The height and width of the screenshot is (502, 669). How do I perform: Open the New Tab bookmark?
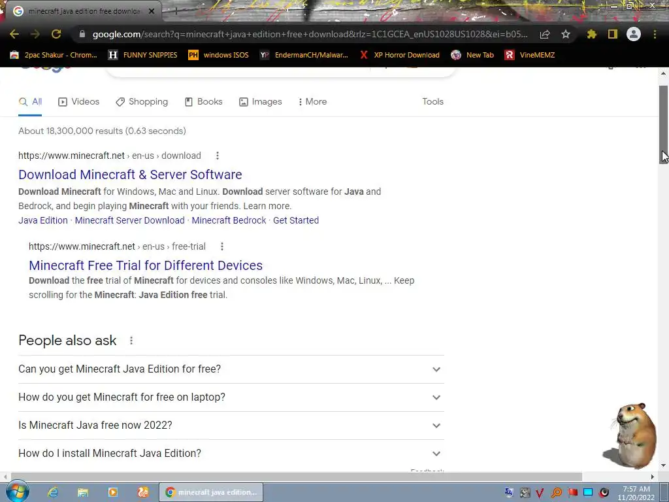pos(472,55)
